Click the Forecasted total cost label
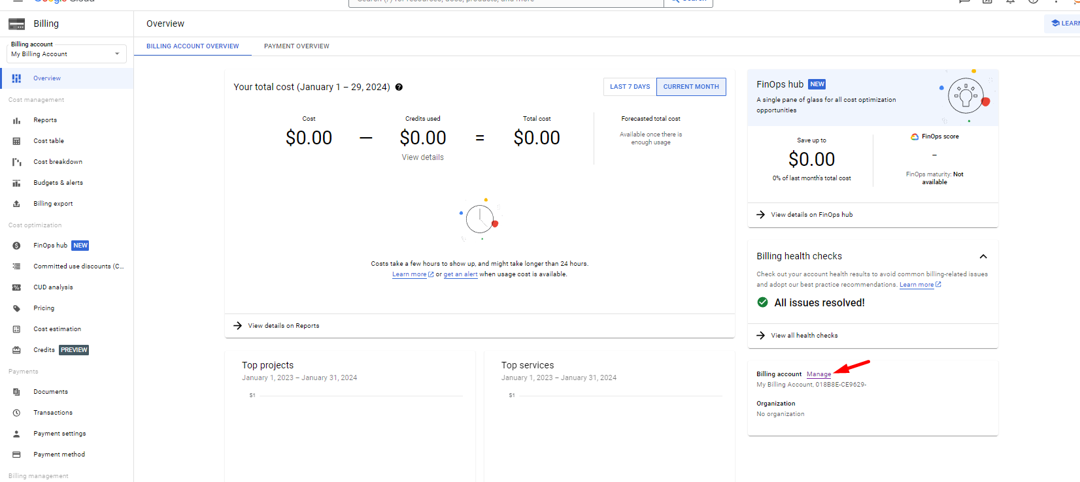Viewport: 1080px width, 482px height. pyautogui.click(x=651, y=119)
